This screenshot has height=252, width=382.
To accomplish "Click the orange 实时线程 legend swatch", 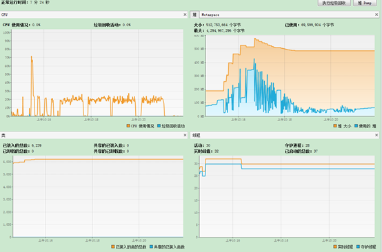I will coord(335,246).
